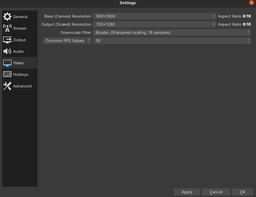
Task: Click the 900×1600 base resolution field
Action: (x=152, y=16)
